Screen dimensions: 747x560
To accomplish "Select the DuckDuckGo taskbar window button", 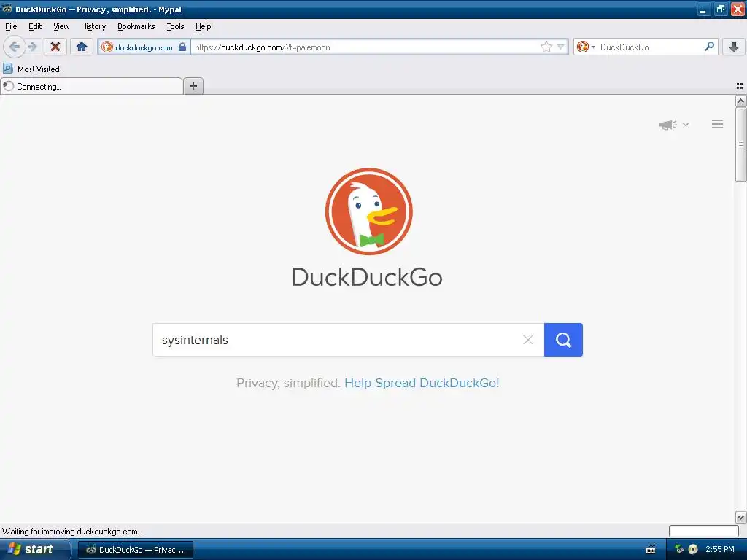I will [135, 550].
